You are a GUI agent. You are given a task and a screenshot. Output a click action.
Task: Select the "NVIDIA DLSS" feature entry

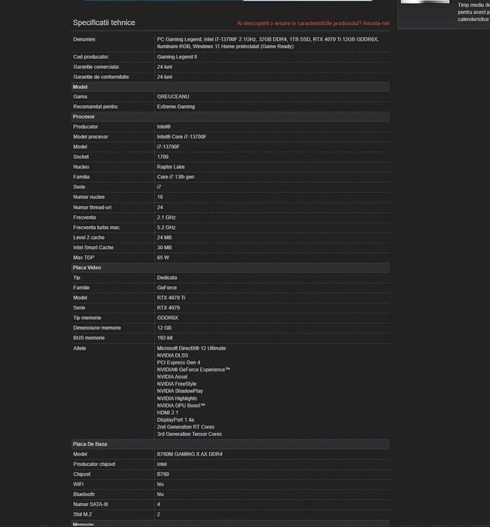[x=174, y=355]
